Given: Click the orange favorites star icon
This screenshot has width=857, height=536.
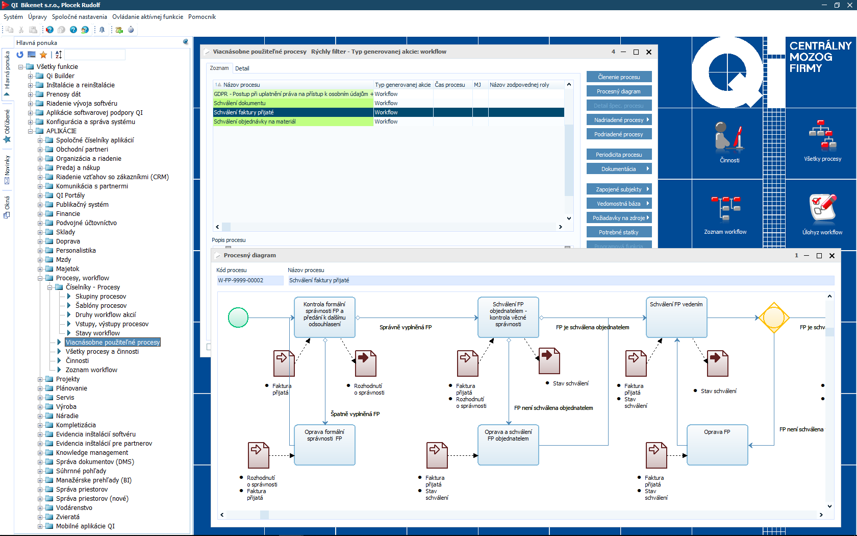Looking at the screenshot, I should coord(43,55).
